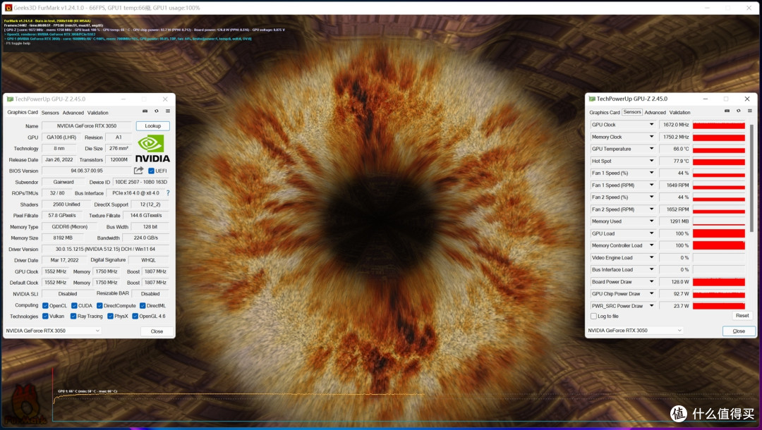Select Graphics Card tab in left GPU-Z window
The height and width of the screenshot is (430, 762).
pos(23,112)
